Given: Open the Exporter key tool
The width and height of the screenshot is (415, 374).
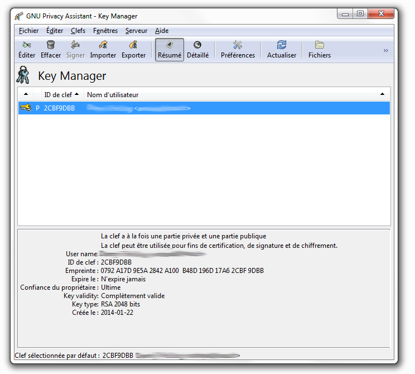Looking at the screenshot, I should click(x=133, y=50).
